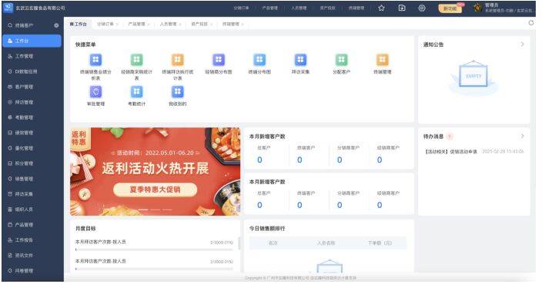
Task: Click 人员管理 in the dark header menu
Action: (x=299, y=8)
